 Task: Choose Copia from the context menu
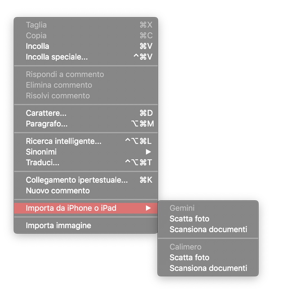point(36,36)
